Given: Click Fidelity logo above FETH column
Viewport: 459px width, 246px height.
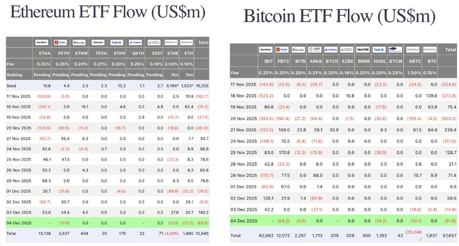Looking at the screenshot, I should pyautogui.click(x=60, y=42).
